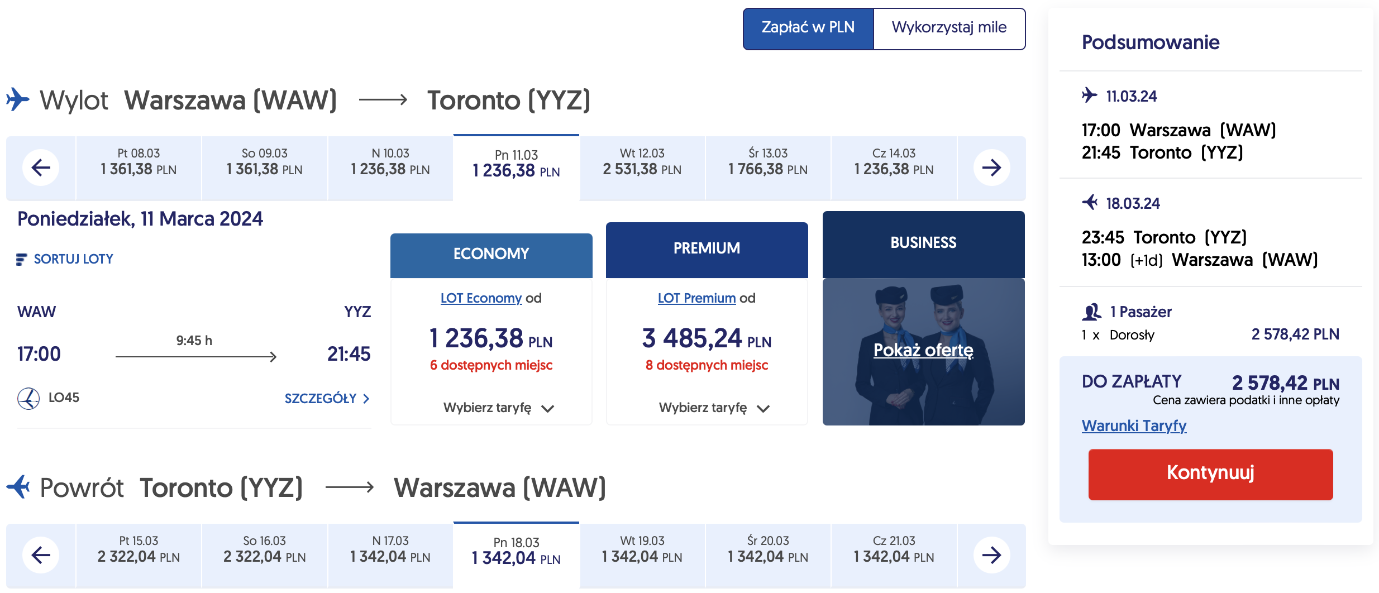Screen dimensions: 1379x593
Task: Click departure plane icon next to Wylot
Action: click(18, 100)
